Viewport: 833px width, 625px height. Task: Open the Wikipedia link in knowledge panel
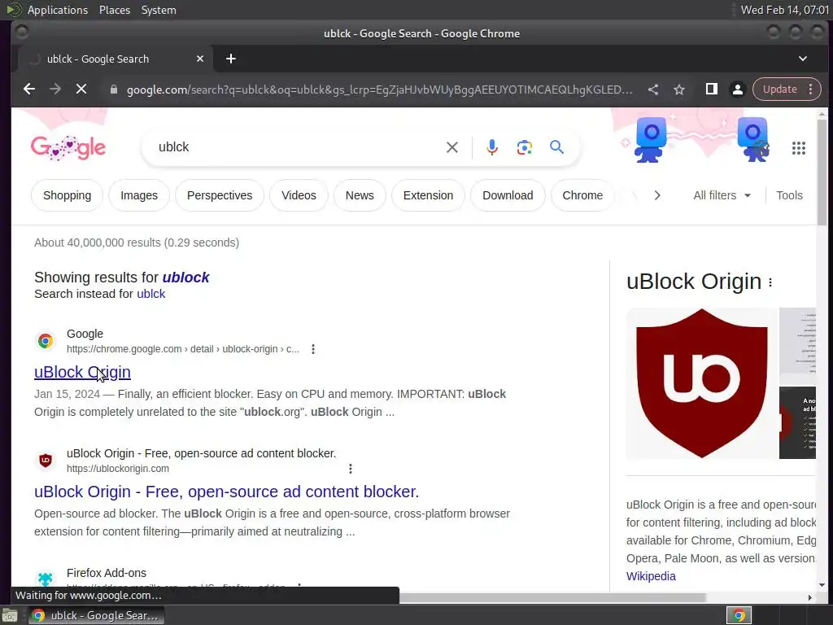651,576
